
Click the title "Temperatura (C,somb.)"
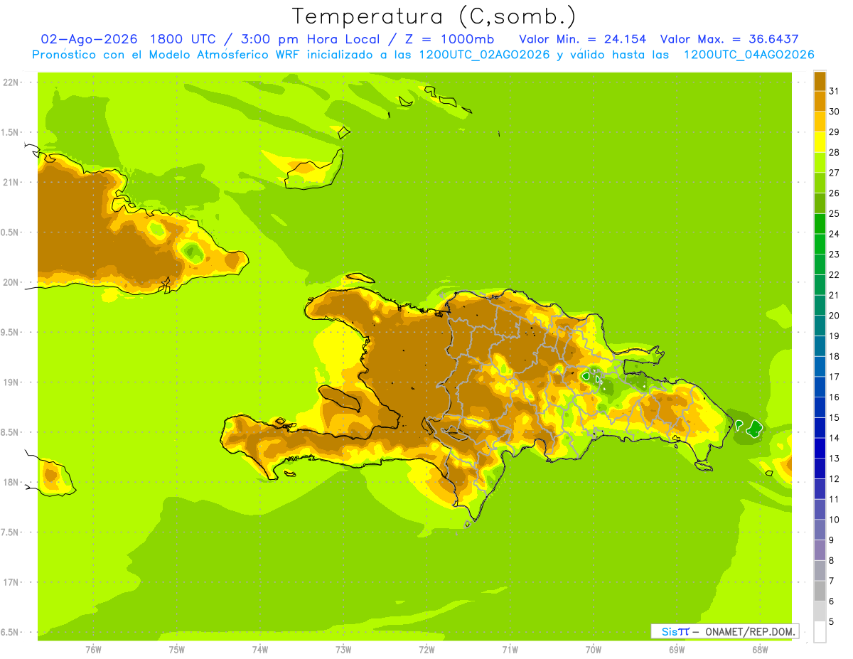pyautogui.click(x=434, y=16)
